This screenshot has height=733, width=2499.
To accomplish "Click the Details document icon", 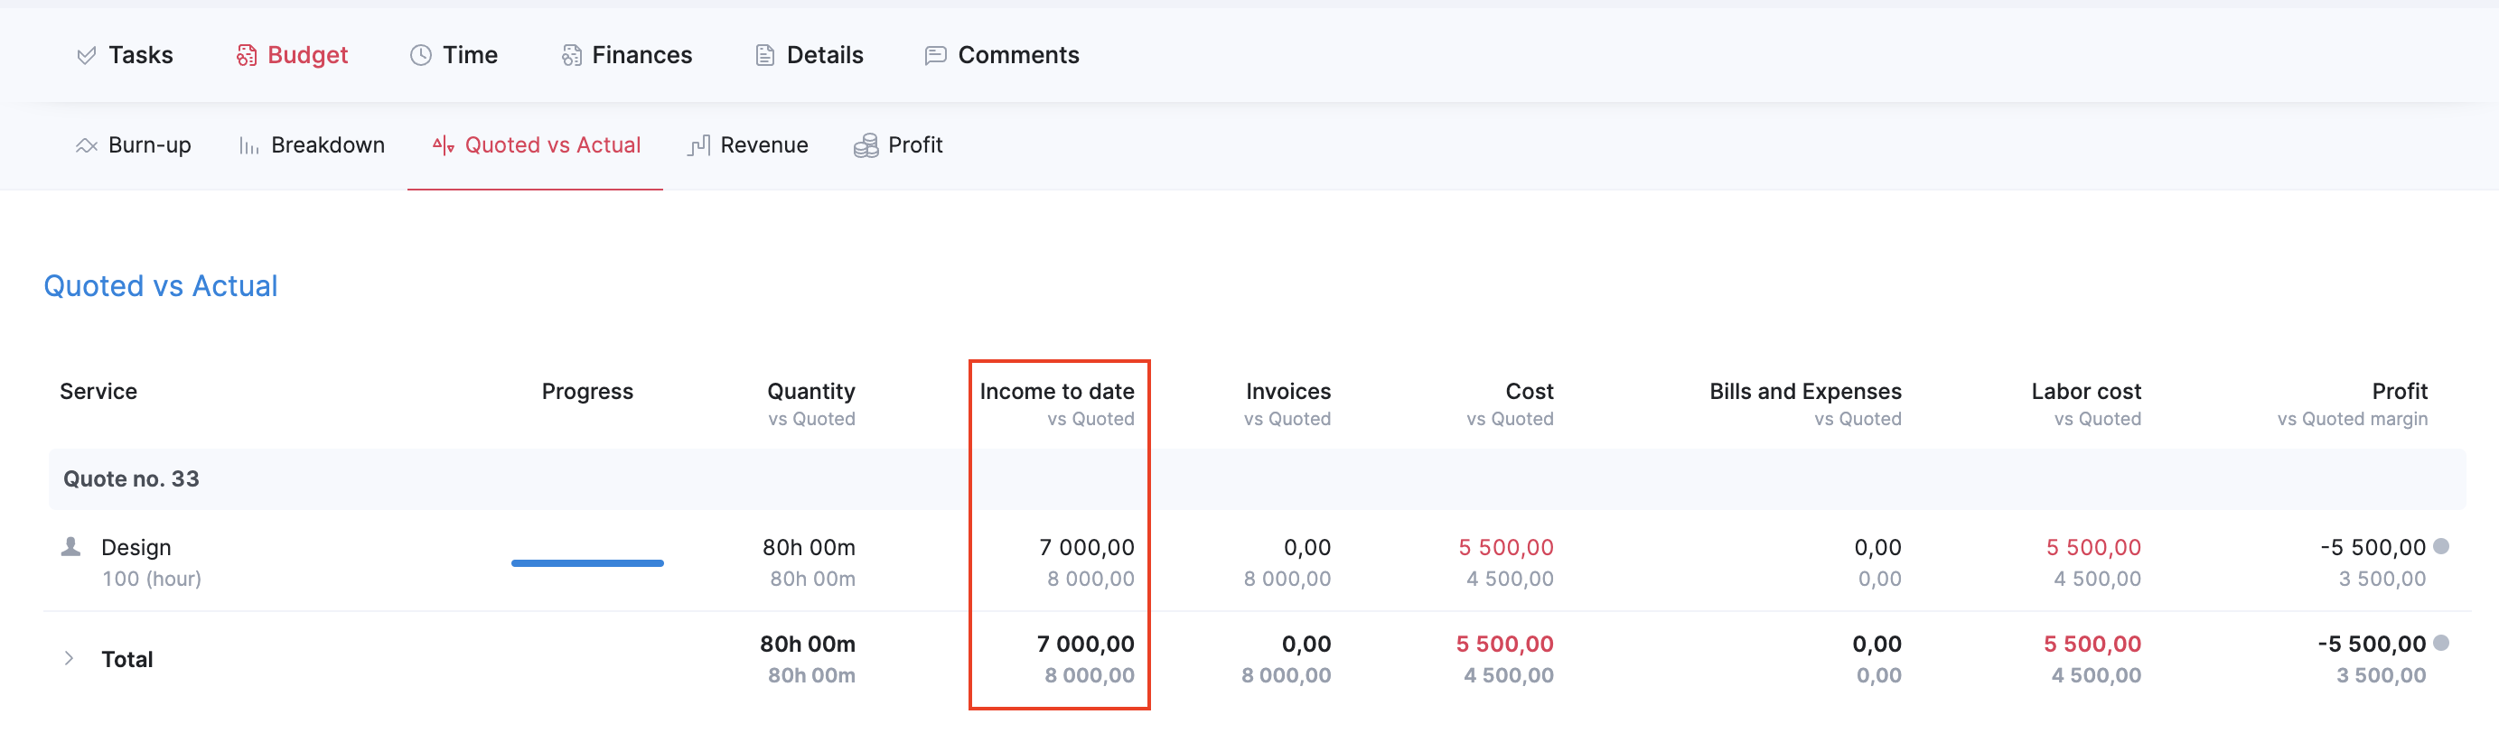I will click(x=764, y=55).
